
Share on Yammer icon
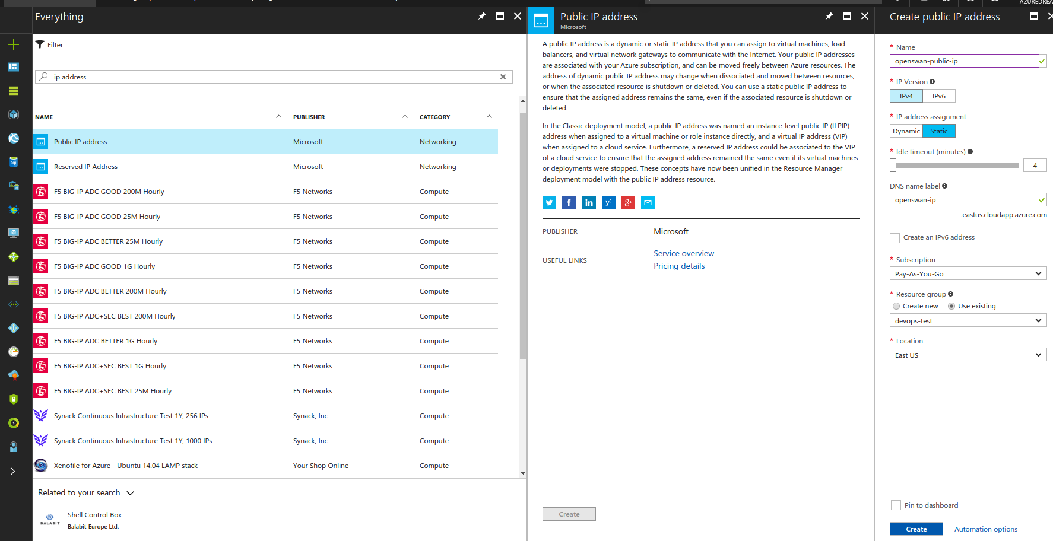click(x=608, y=203)
